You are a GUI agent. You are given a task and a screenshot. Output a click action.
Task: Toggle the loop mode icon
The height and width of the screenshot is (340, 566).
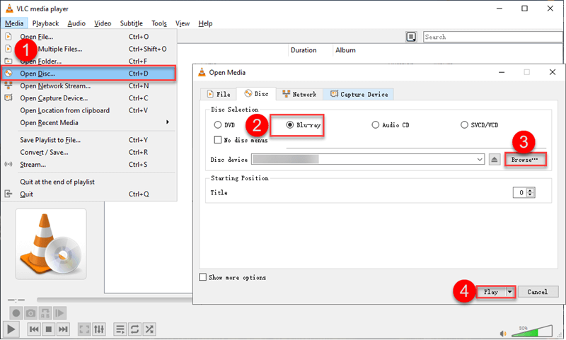tap(134, 329)
